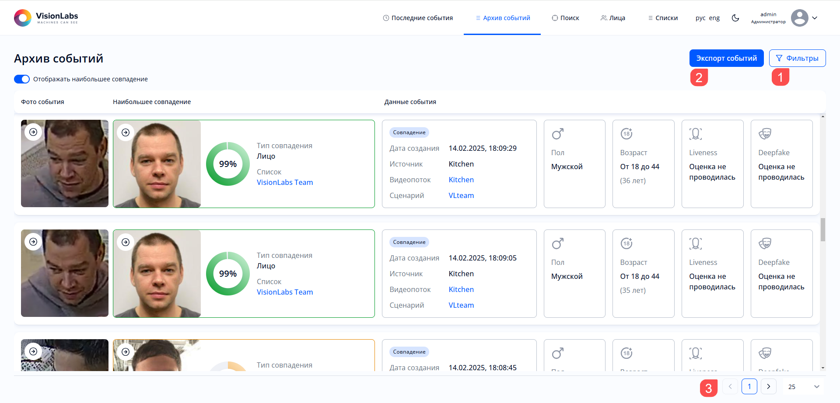The image size is (840, 403).
Task: Open VLteam scenario link of 18:09:29 event
Action: click(461, 195)
